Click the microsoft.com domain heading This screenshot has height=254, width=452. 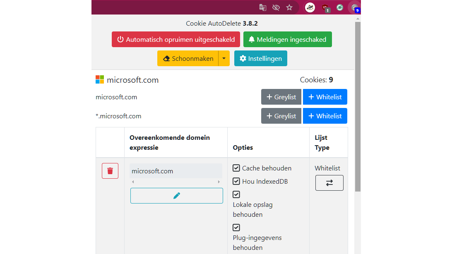coord(132,80)
